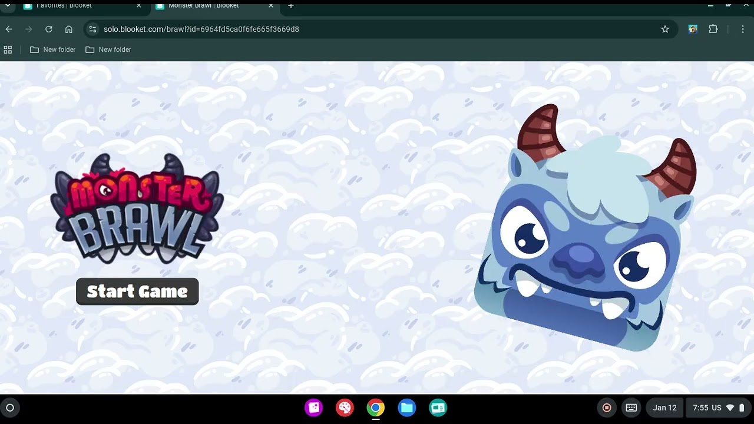
Task: Go back to the previous page
Action: (9, 29)
